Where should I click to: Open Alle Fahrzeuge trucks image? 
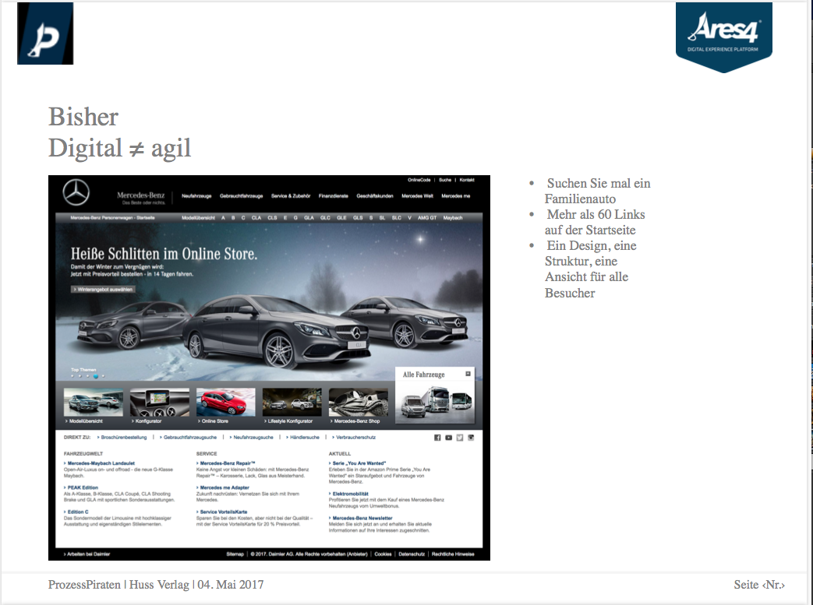click(434, 403)
